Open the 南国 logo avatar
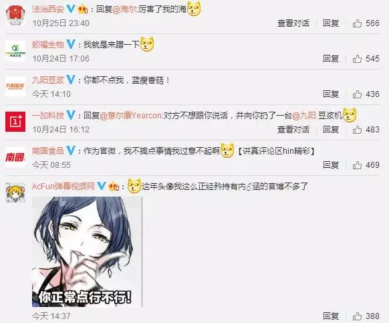 click(x=15, y=157)
